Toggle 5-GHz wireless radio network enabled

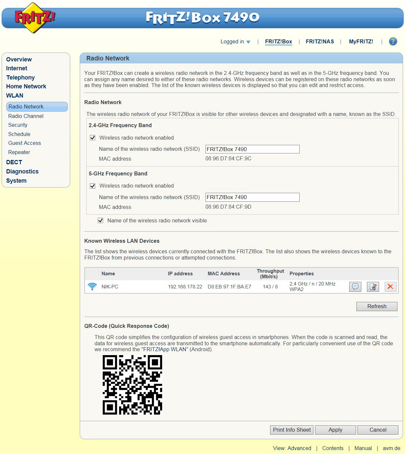click(93, 186)
